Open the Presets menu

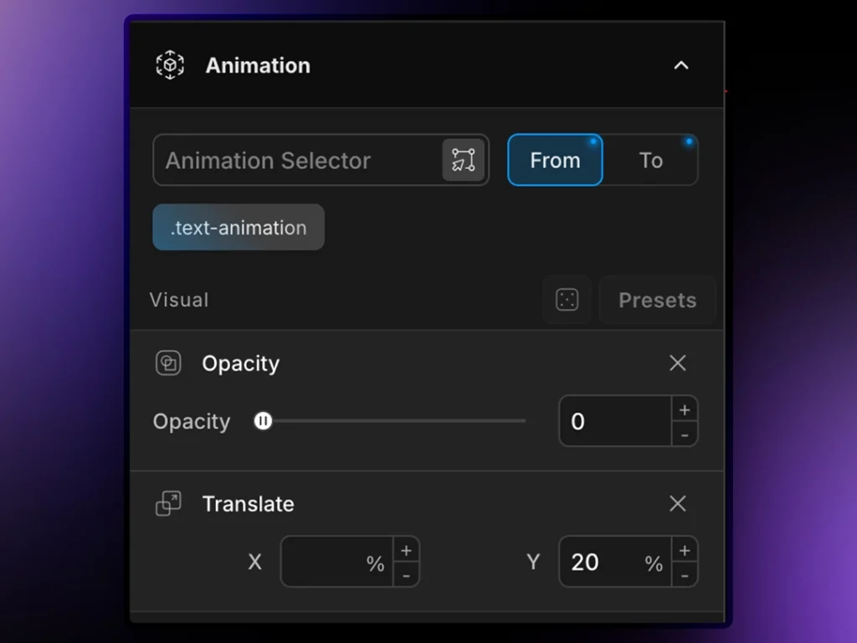click(x=657, y=300)
